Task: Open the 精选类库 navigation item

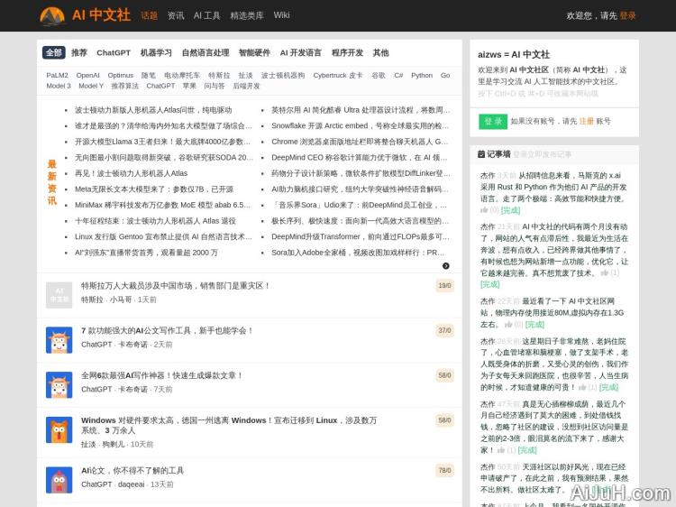Action: click(247, 15)
